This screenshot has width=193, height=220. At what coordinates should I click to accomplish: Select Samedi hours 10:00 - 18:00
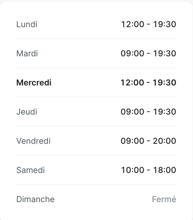[149, 170]
